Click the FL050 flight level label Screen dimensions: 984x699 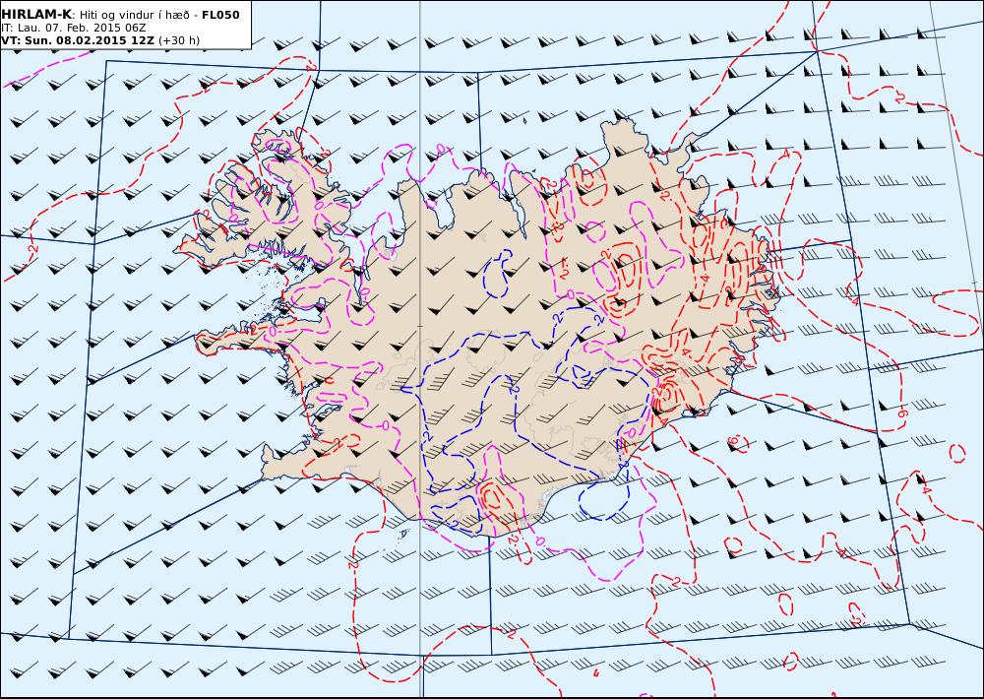tap(220, 15)
